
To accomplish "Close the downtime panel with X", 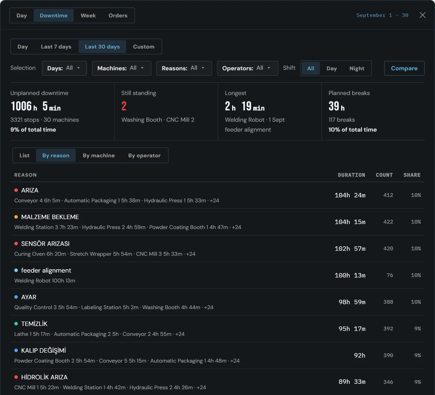I will click(x=422, y=15).
